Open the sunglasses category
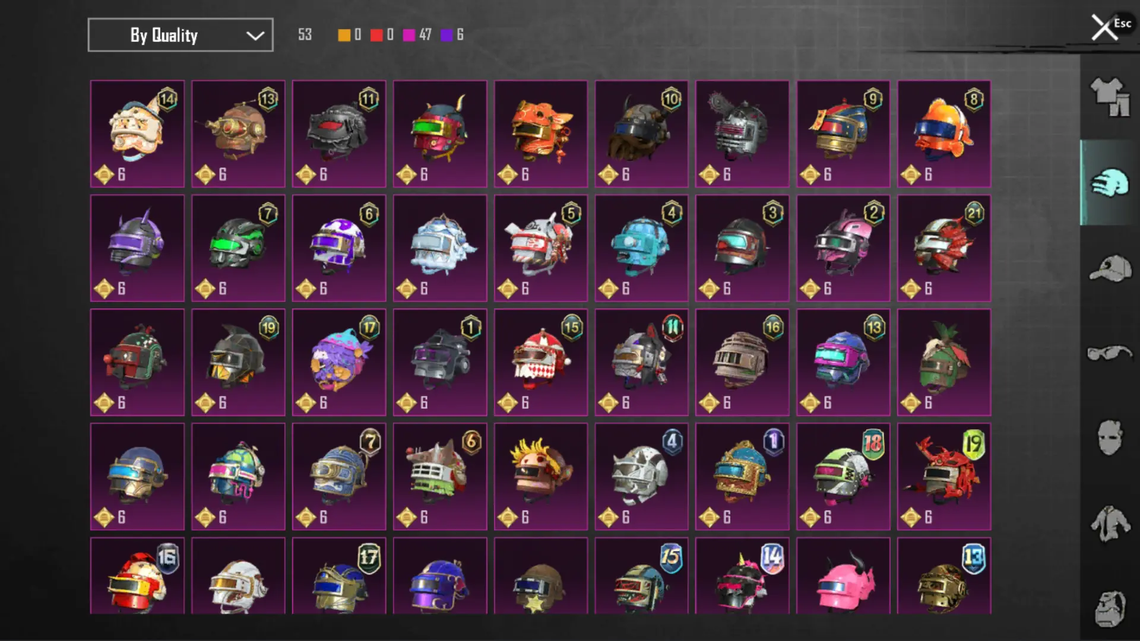This screenshot has height=641, width=1140. coord(1109,353)
